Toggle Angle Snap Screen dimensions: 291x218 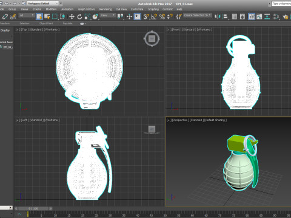click(x=154, y=16)
